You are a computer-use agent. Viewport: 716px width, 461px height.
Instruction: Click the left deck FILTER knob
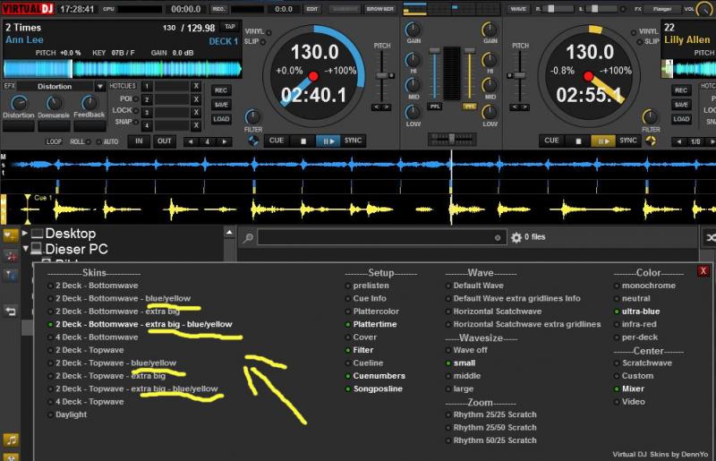pyautogui.click(x=252, y=117)
